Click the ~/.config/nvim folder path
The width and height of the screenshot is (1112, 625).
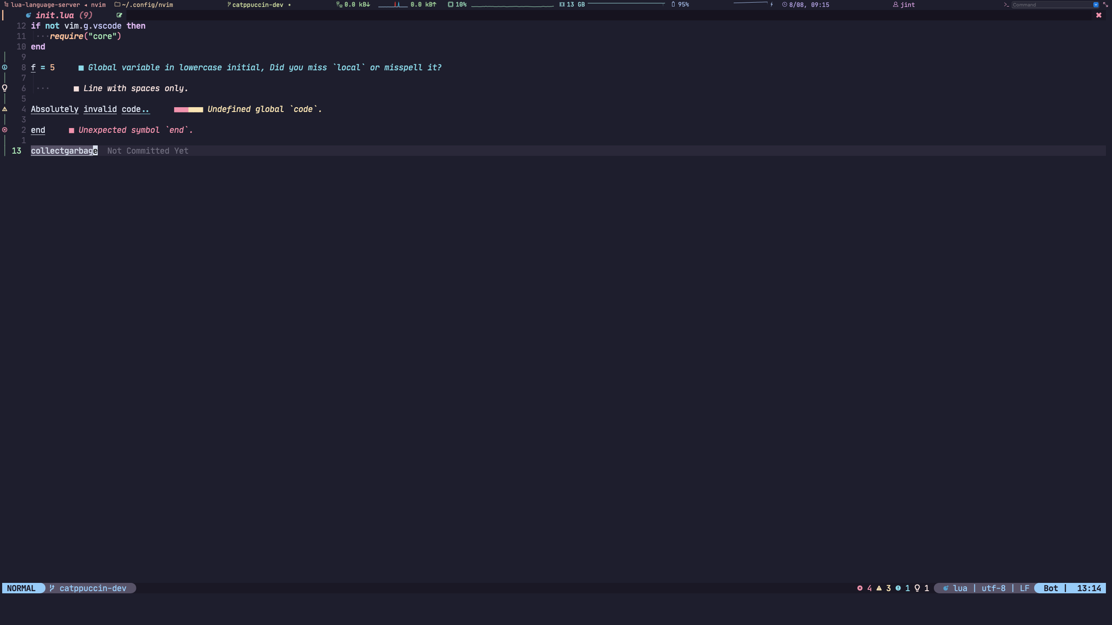[147, 5]
